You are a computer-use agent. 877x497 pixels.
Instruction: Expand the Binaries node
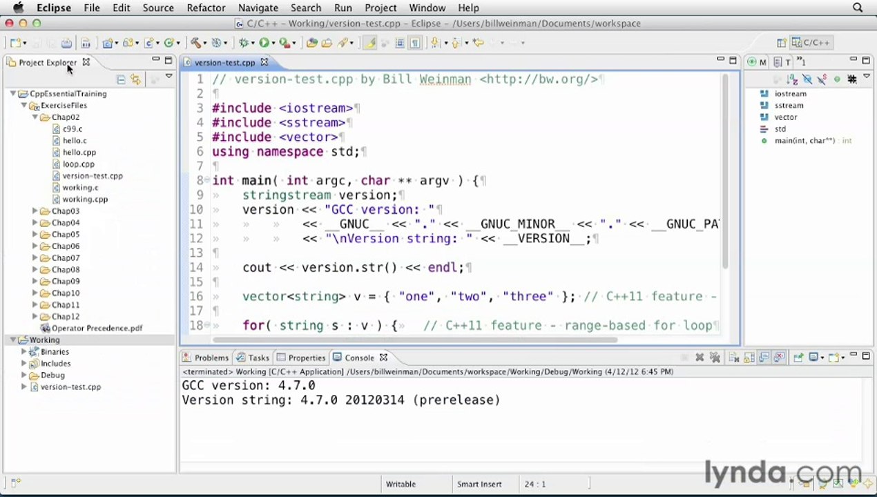point(23,352)
